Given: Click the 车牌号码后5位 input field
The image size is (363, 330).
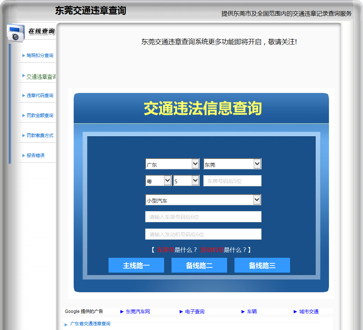Looking at the screenshot, I should pos(232,181).
